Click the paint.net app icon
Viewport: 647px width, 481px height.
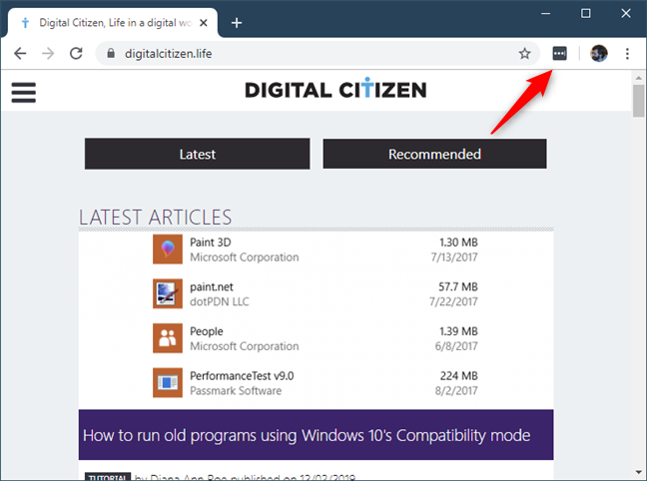click(168, 293)
